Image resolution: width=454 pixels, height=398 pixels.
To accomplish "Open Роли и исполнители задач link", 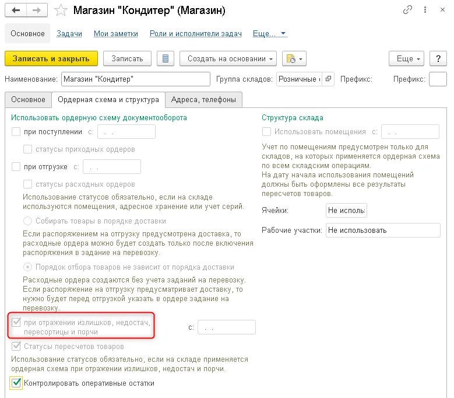I will 195,34.
